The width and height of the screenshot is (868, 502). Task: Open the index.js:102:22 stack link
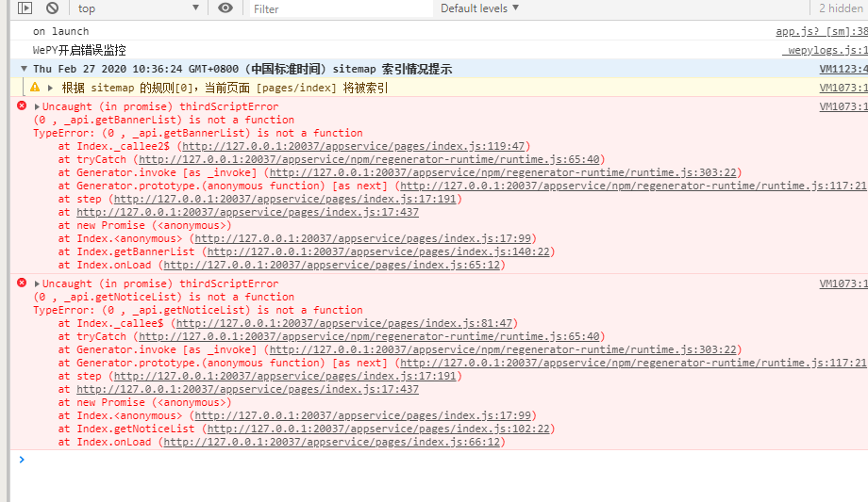378,429
